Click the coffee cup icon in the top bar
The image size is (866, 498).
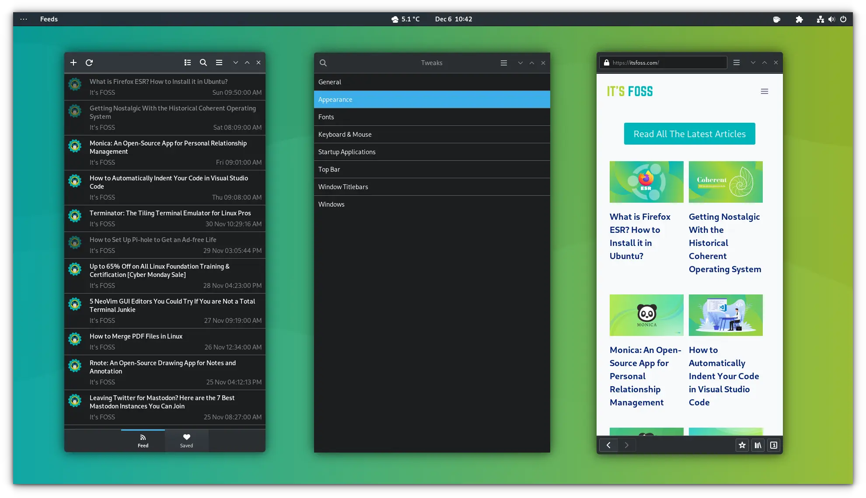(x=777, y=19)
